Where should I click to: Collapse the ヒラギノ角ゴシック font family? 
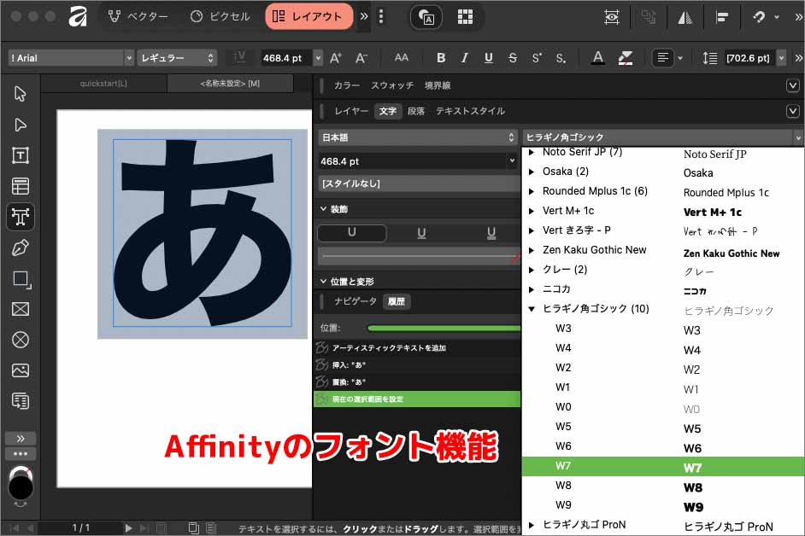(x=532, y=310)
